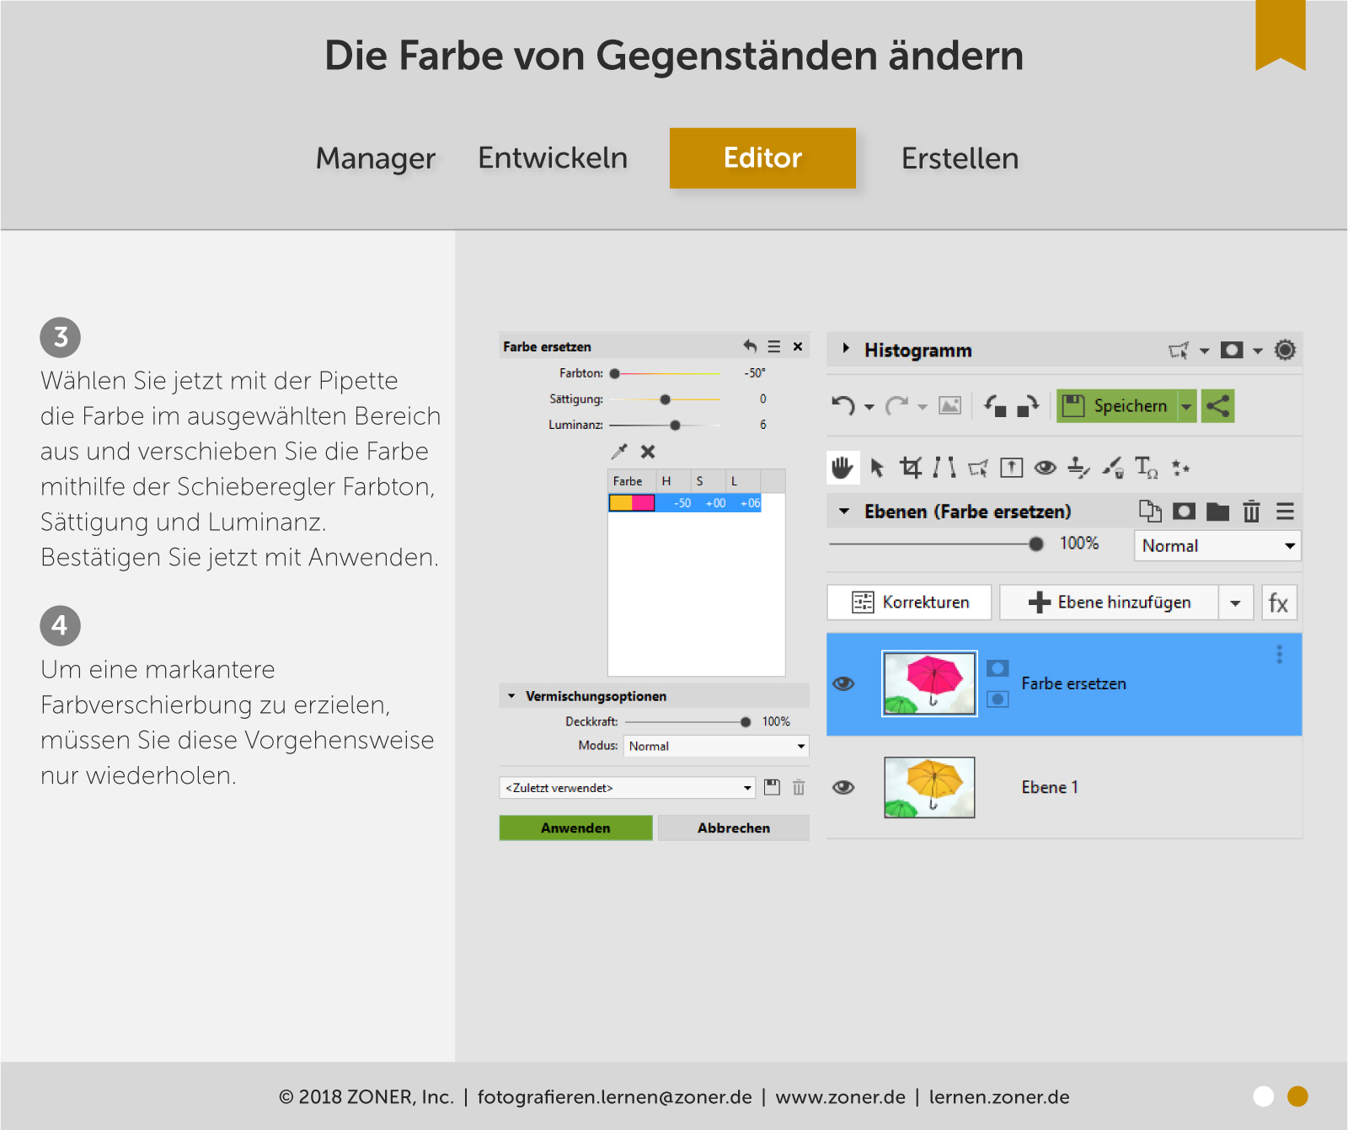Delete the preset with trash icon
This screenshot has width=1348, height=1130.
click(x=799, y=787)
